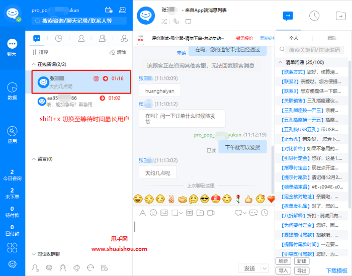Click the 下载模板 link
The height and width of the screenshot is (276, 352).
point(336,270)
